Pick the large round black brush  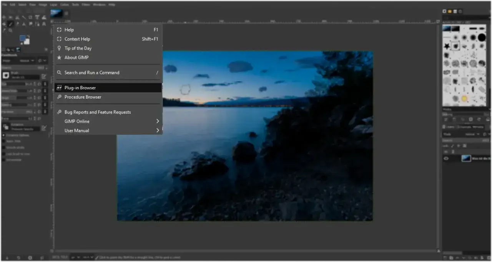coord(482,37)
